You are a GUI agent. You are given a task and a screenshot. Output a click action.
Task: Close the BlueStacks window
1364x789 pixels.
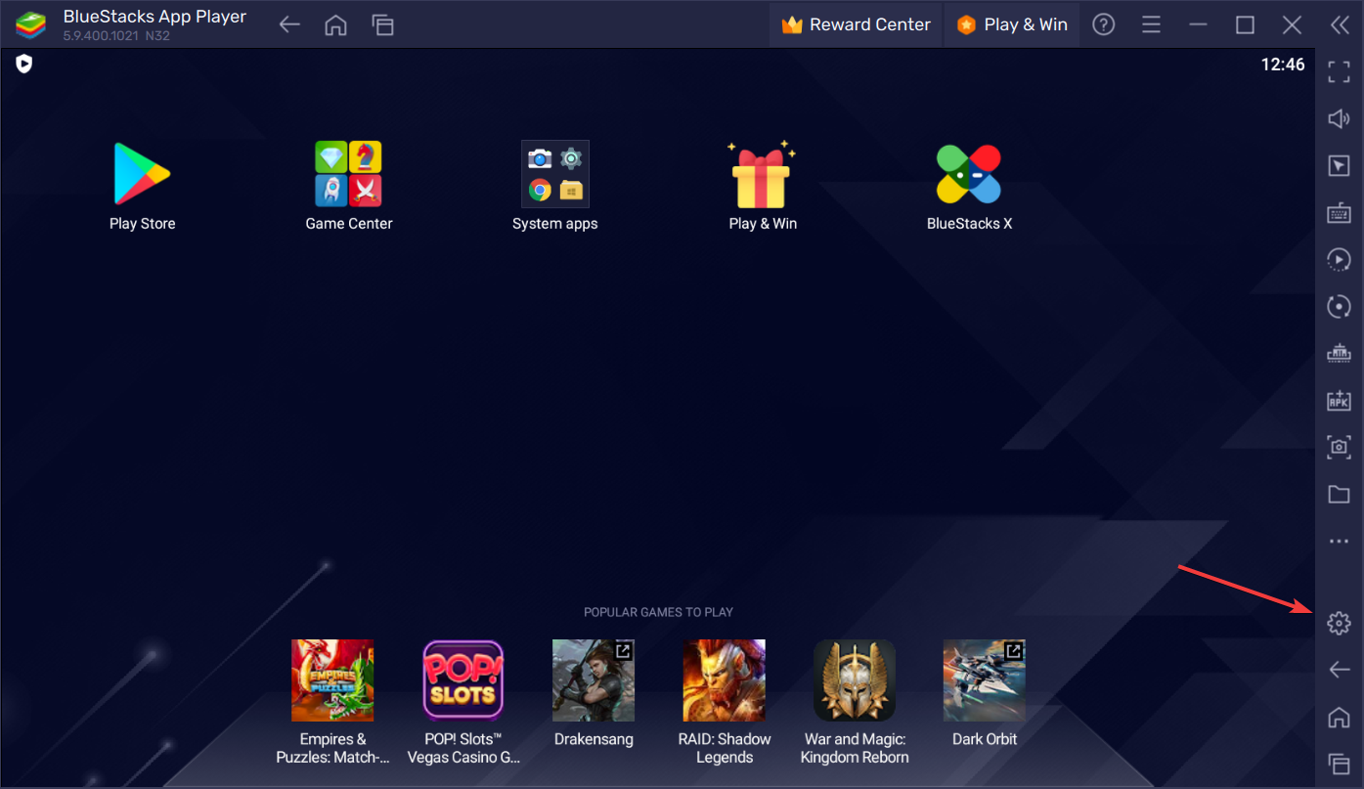point(1293,25)
